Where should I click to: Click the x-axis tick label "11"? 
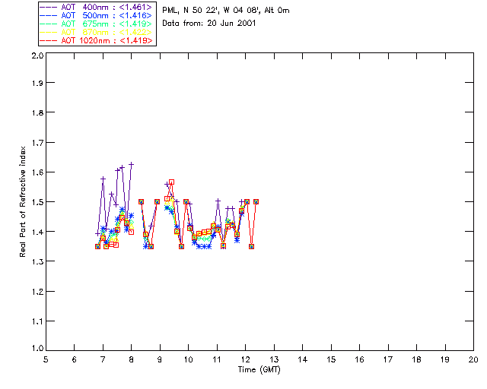coord(217,359)
